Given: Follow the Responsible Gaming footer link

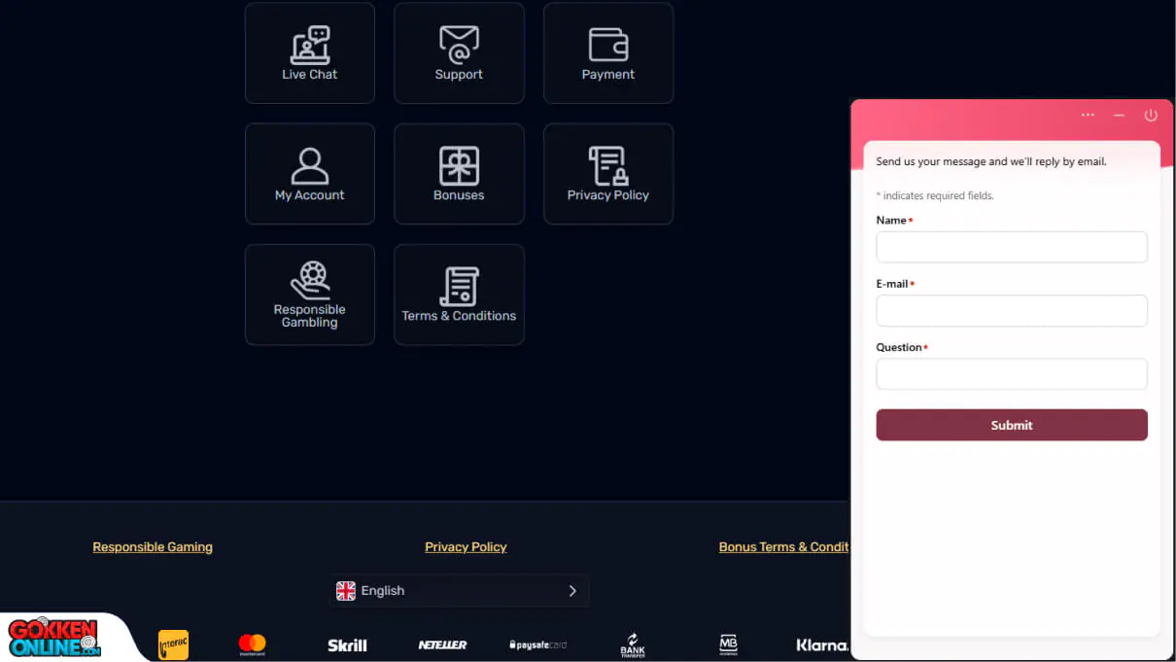Looking at the screenshot, I should [153, 547].
